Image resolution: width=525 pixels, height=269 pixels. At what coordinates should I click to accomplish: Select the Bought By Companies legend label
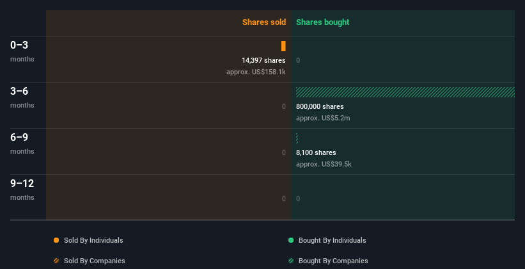click(333, 261)
